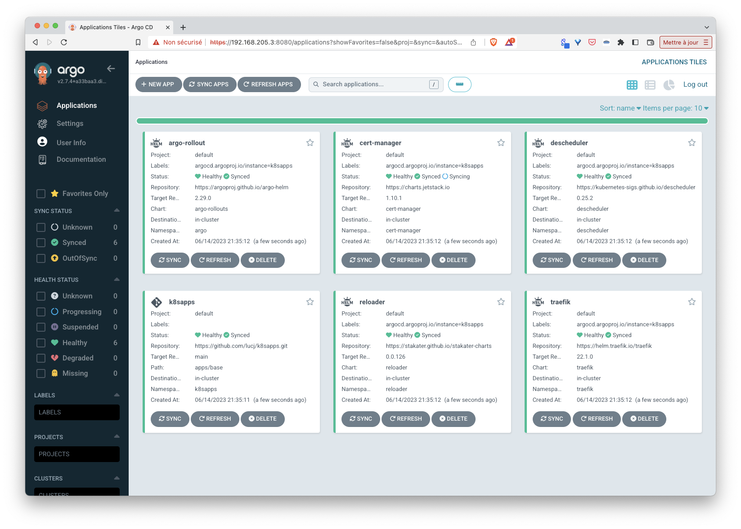Click the green applications status bar
This screenshot has width=741, height=529.
click(x=422, y=121)
